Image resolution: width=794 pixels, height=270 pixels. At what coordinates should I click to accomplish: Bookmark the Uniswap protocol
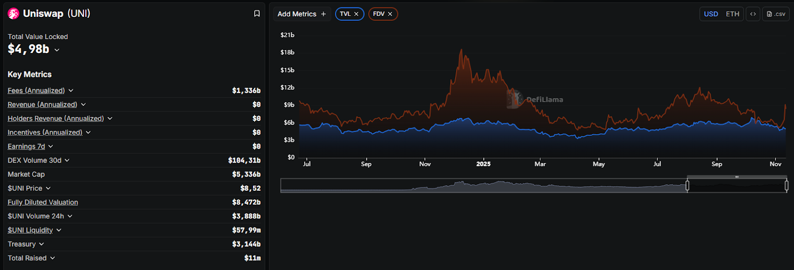point(257,14)
